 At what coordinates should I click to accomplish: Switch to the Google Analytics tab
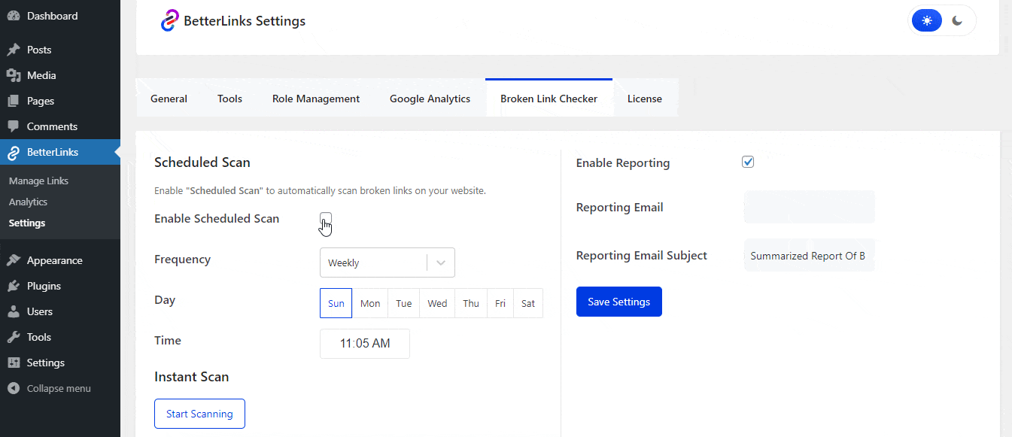point(430,98)
